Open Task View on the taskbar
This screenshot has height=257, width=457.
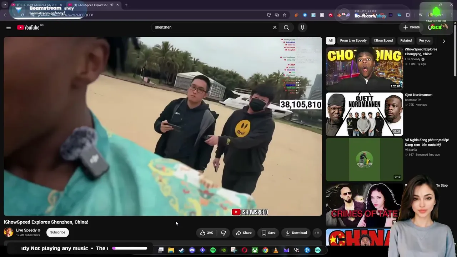point(161,250)
